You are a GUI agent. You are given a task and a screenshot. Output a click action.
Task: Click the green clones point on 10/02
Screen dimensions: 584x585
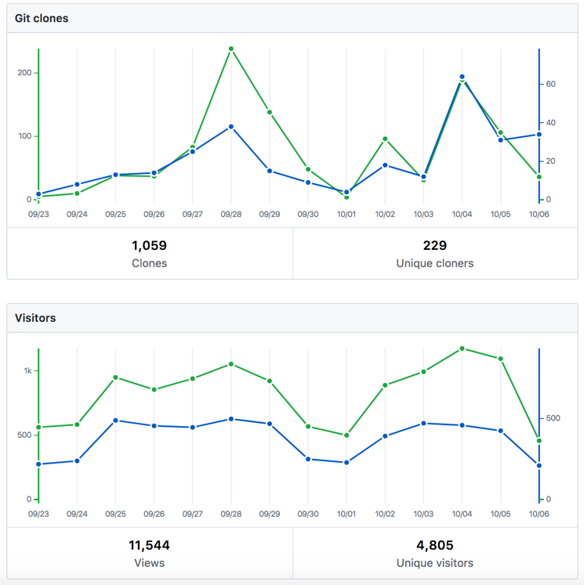pos(385,139)
